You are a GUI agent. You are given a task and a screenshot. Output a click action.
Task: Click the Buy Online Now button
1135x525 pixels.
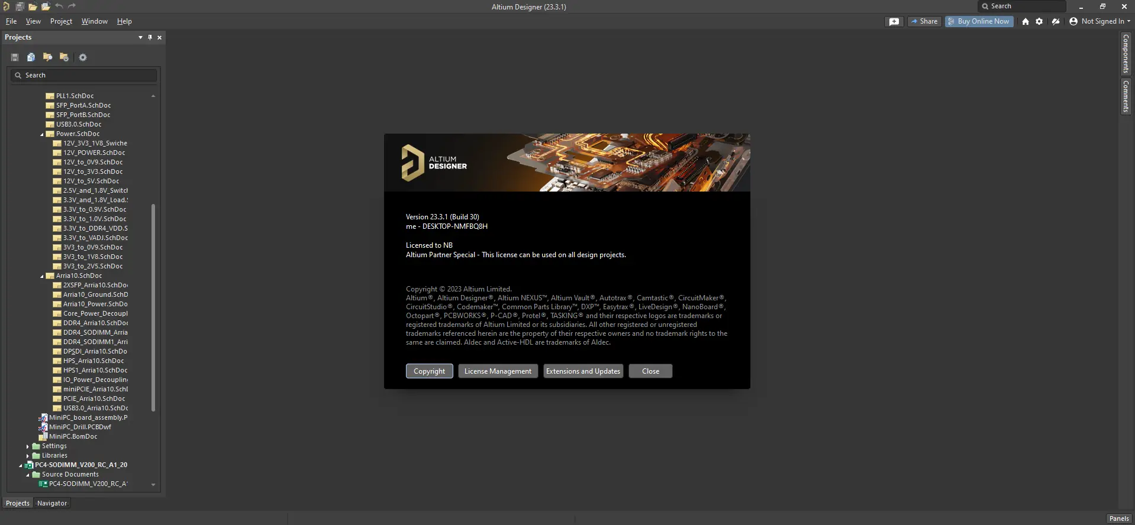(979, 21)
